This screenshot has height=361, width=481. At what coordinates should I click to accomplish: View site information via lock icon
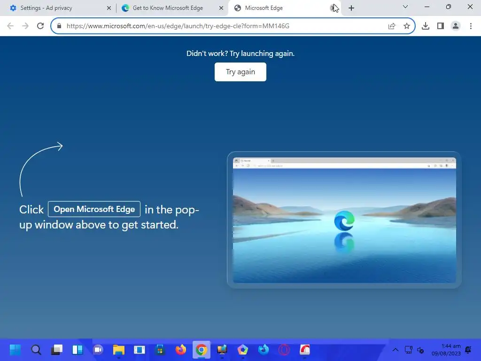(x=59, y=26)
